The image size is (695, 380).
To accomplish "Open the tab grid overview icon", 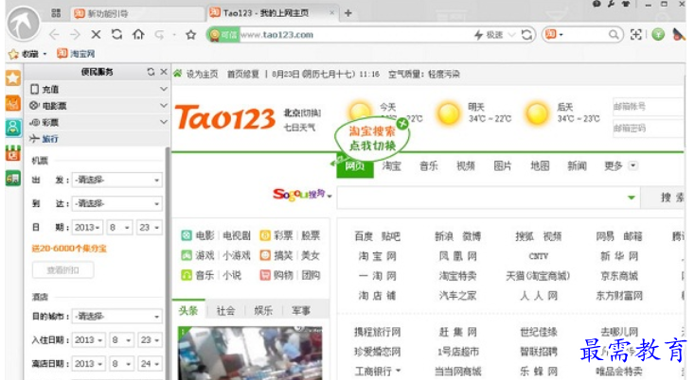I will (x=56, y=13).
